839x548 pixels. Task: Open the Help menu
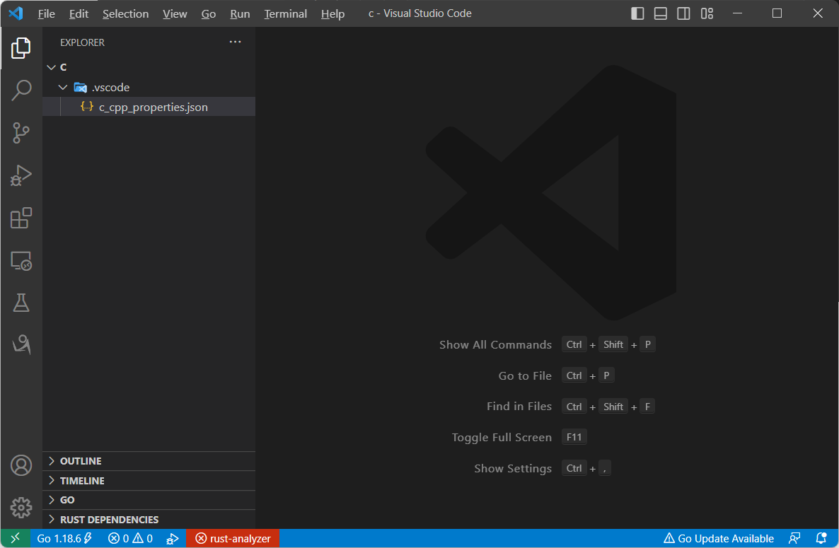pos(332,14)
